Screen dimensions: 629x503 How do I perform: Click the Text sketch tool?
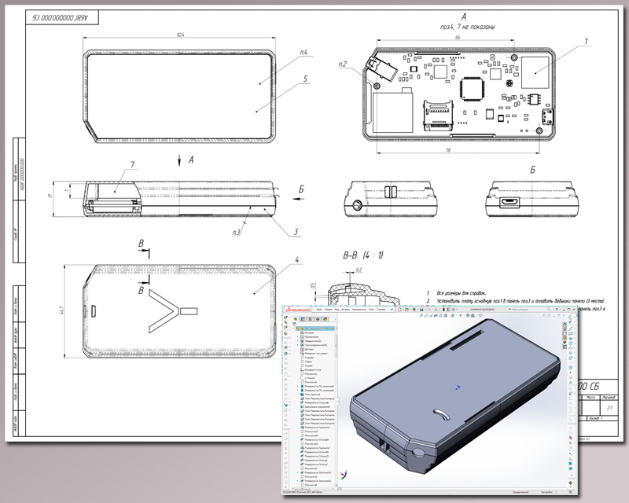click(x=571, y=382)
